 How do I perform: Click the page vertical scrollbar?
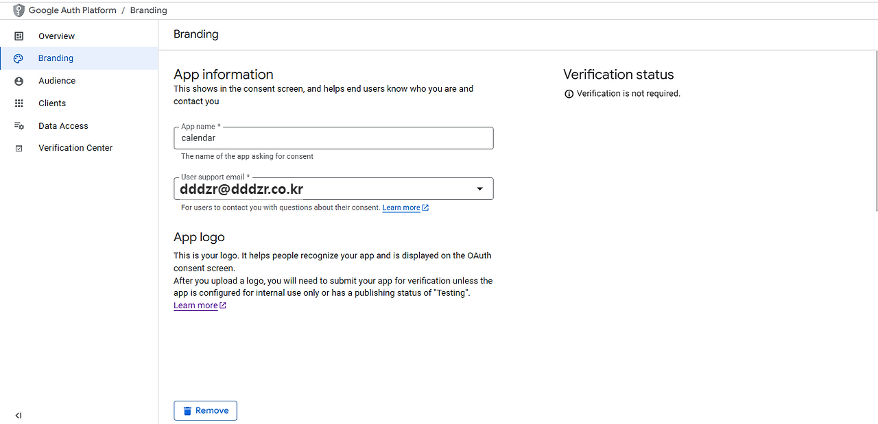point(875,130)
